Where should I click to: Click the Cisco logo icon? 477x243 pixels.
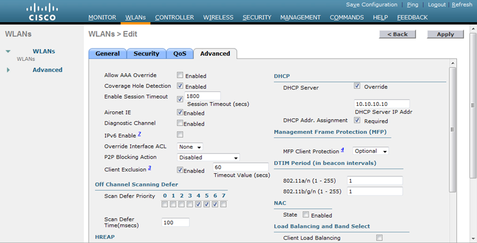(x=42, y=11)
